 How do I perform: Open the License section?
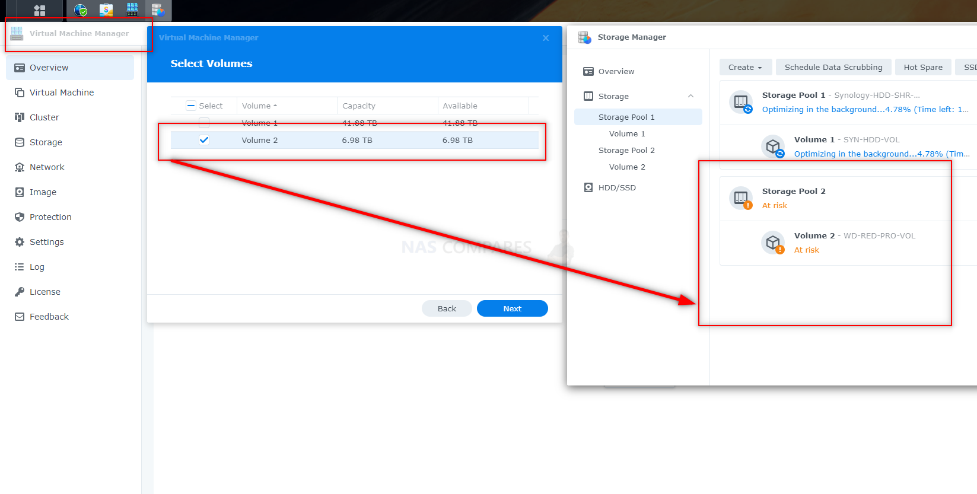coord(70,292)
